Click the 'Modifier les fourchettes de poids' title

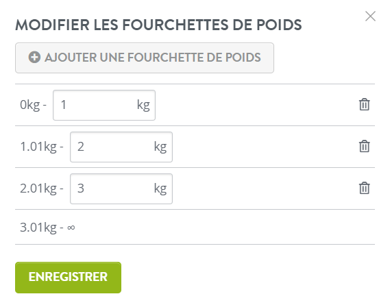click(158, 25)
